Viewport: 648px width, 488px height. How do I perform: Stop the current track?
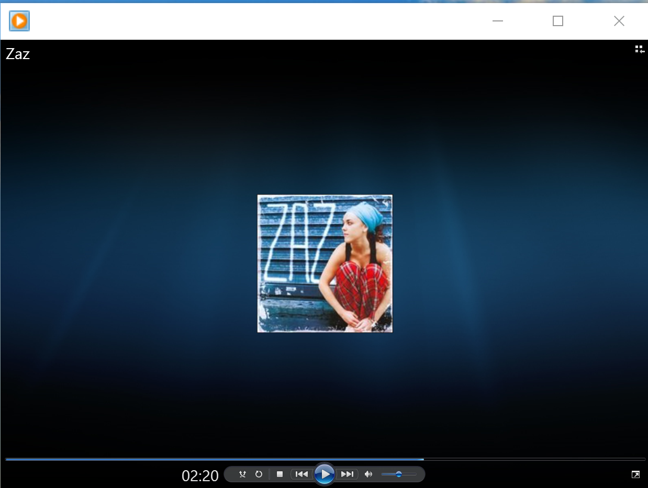[280, 474]
